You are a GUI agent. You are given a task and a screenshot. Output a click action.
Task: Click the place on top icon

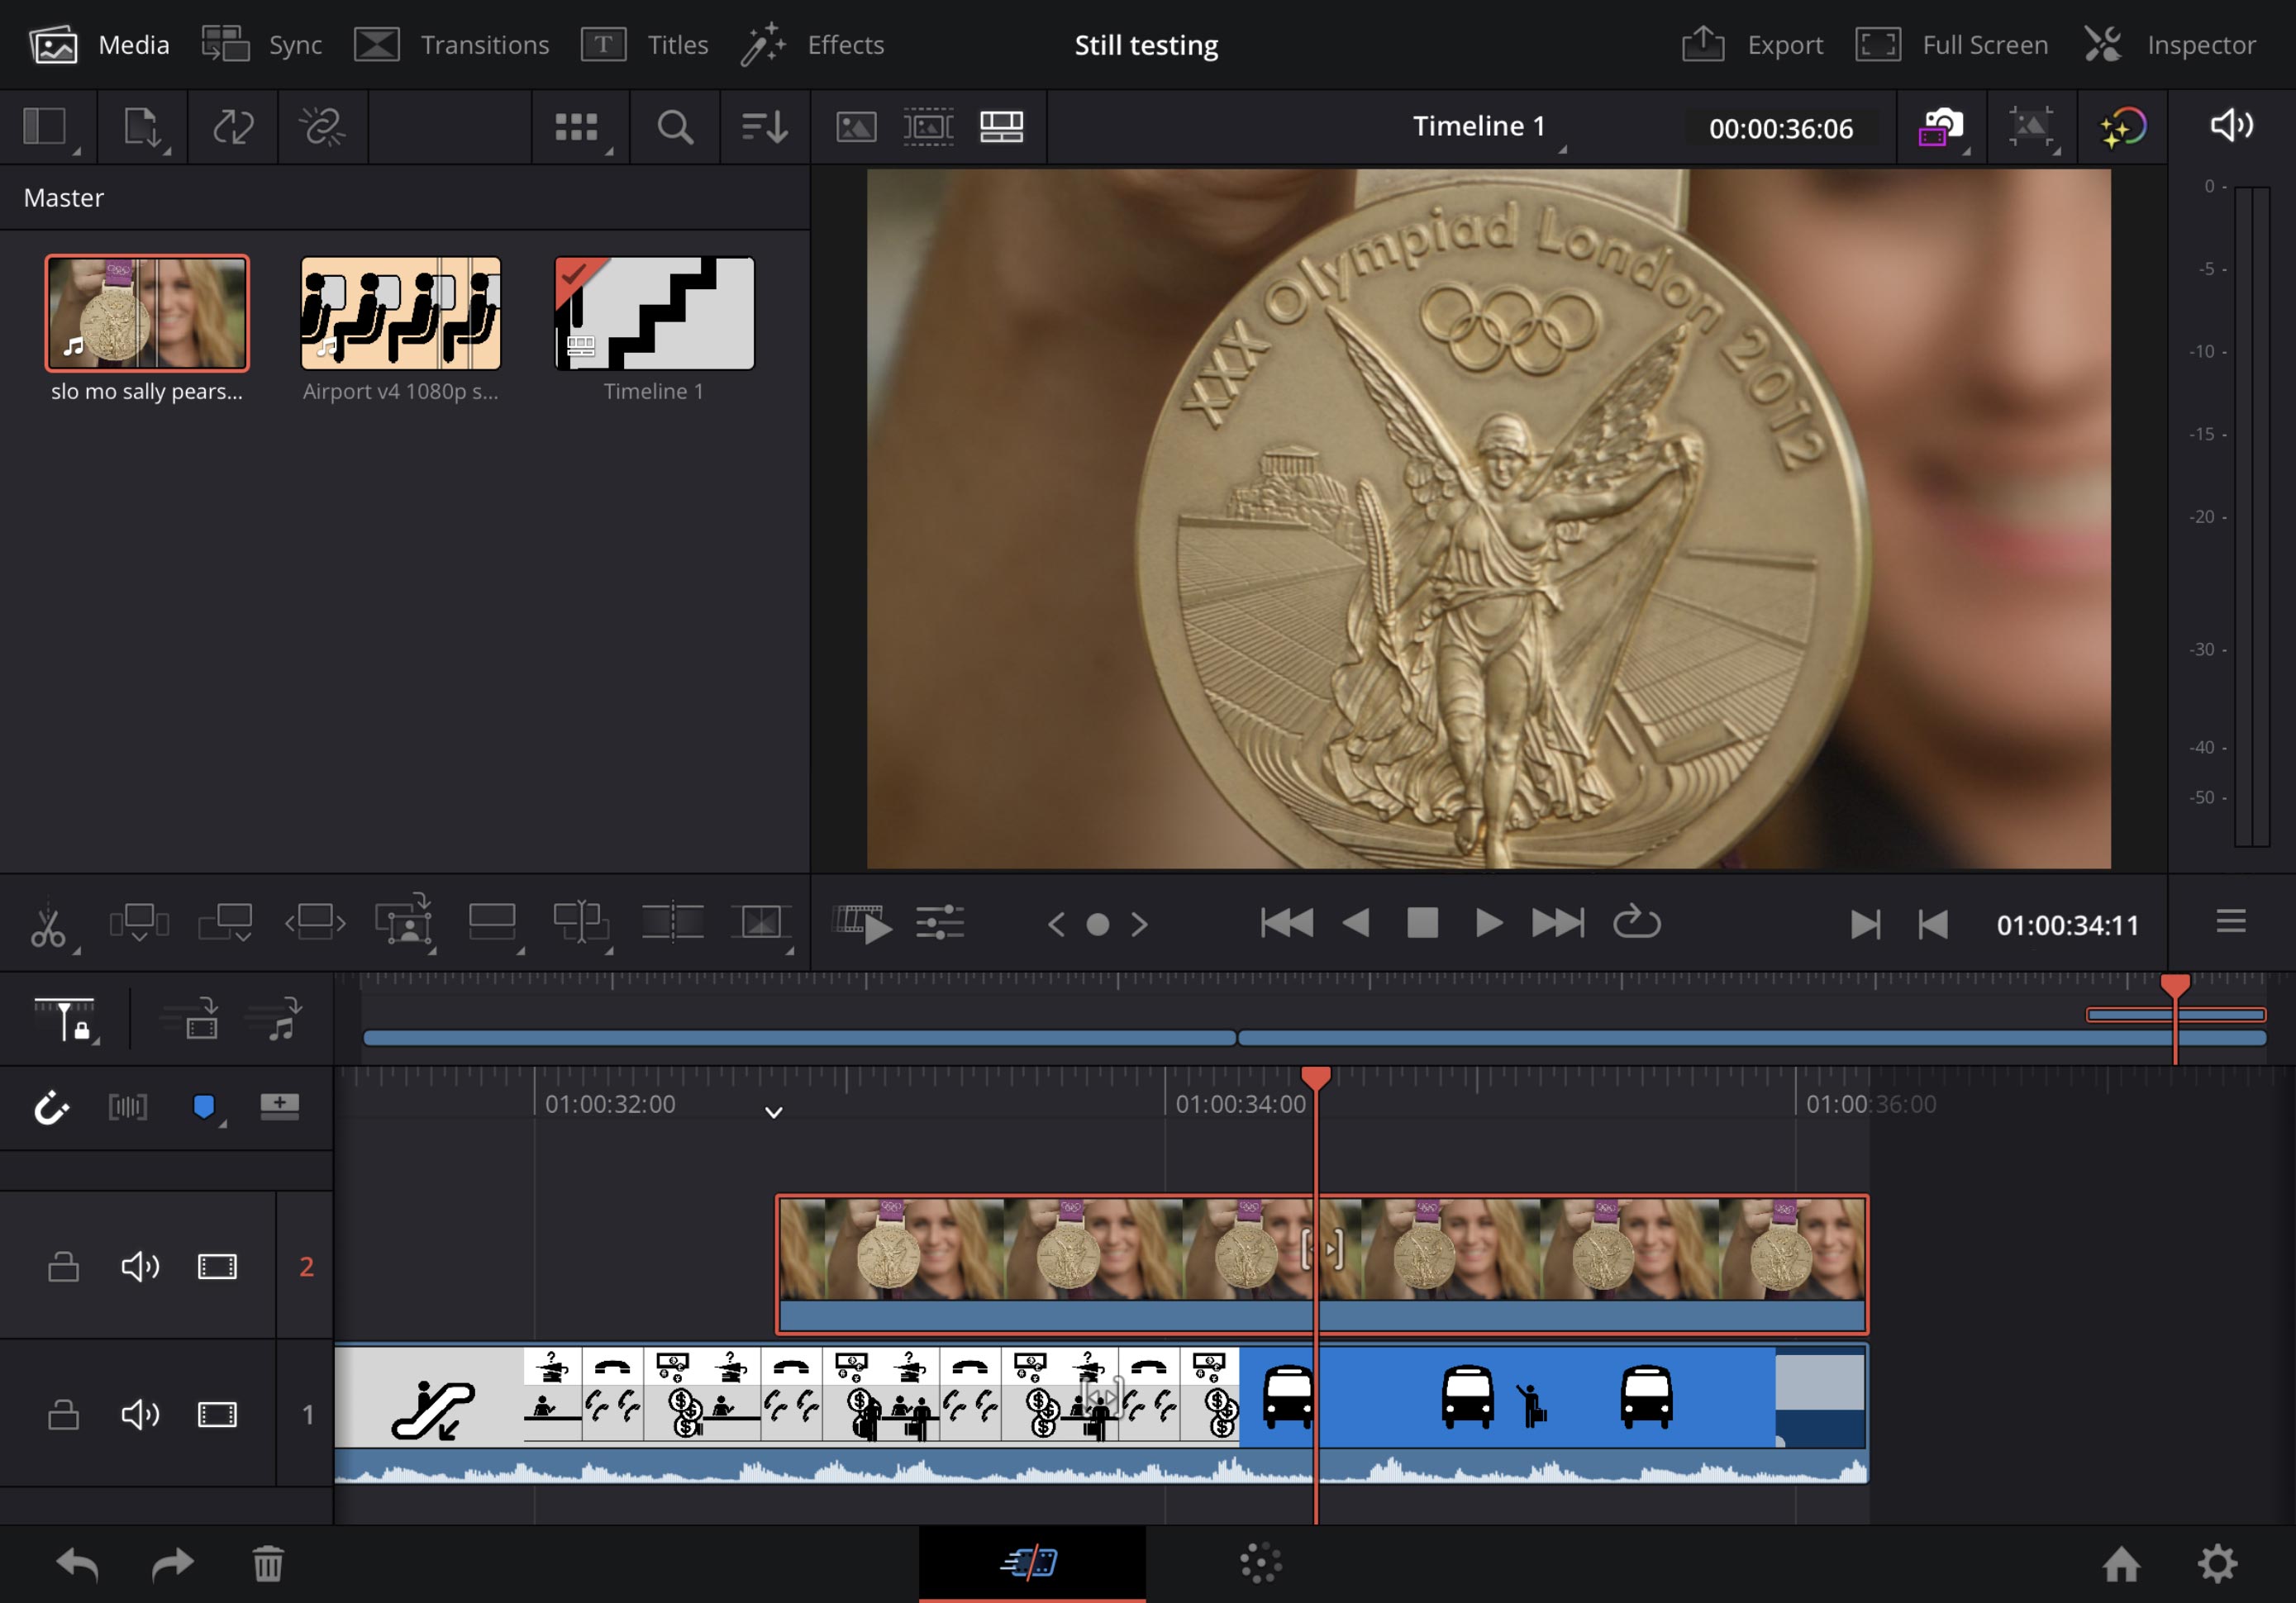click(x=492, y=922)
